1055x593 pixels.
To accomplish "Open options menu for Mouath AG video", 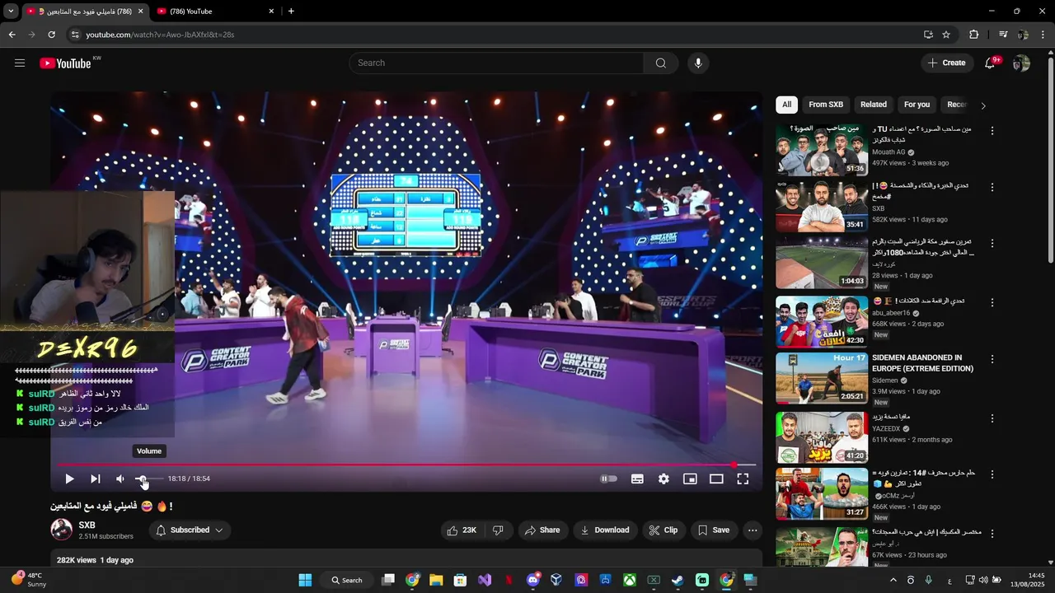I will click(x=992, y=131).
